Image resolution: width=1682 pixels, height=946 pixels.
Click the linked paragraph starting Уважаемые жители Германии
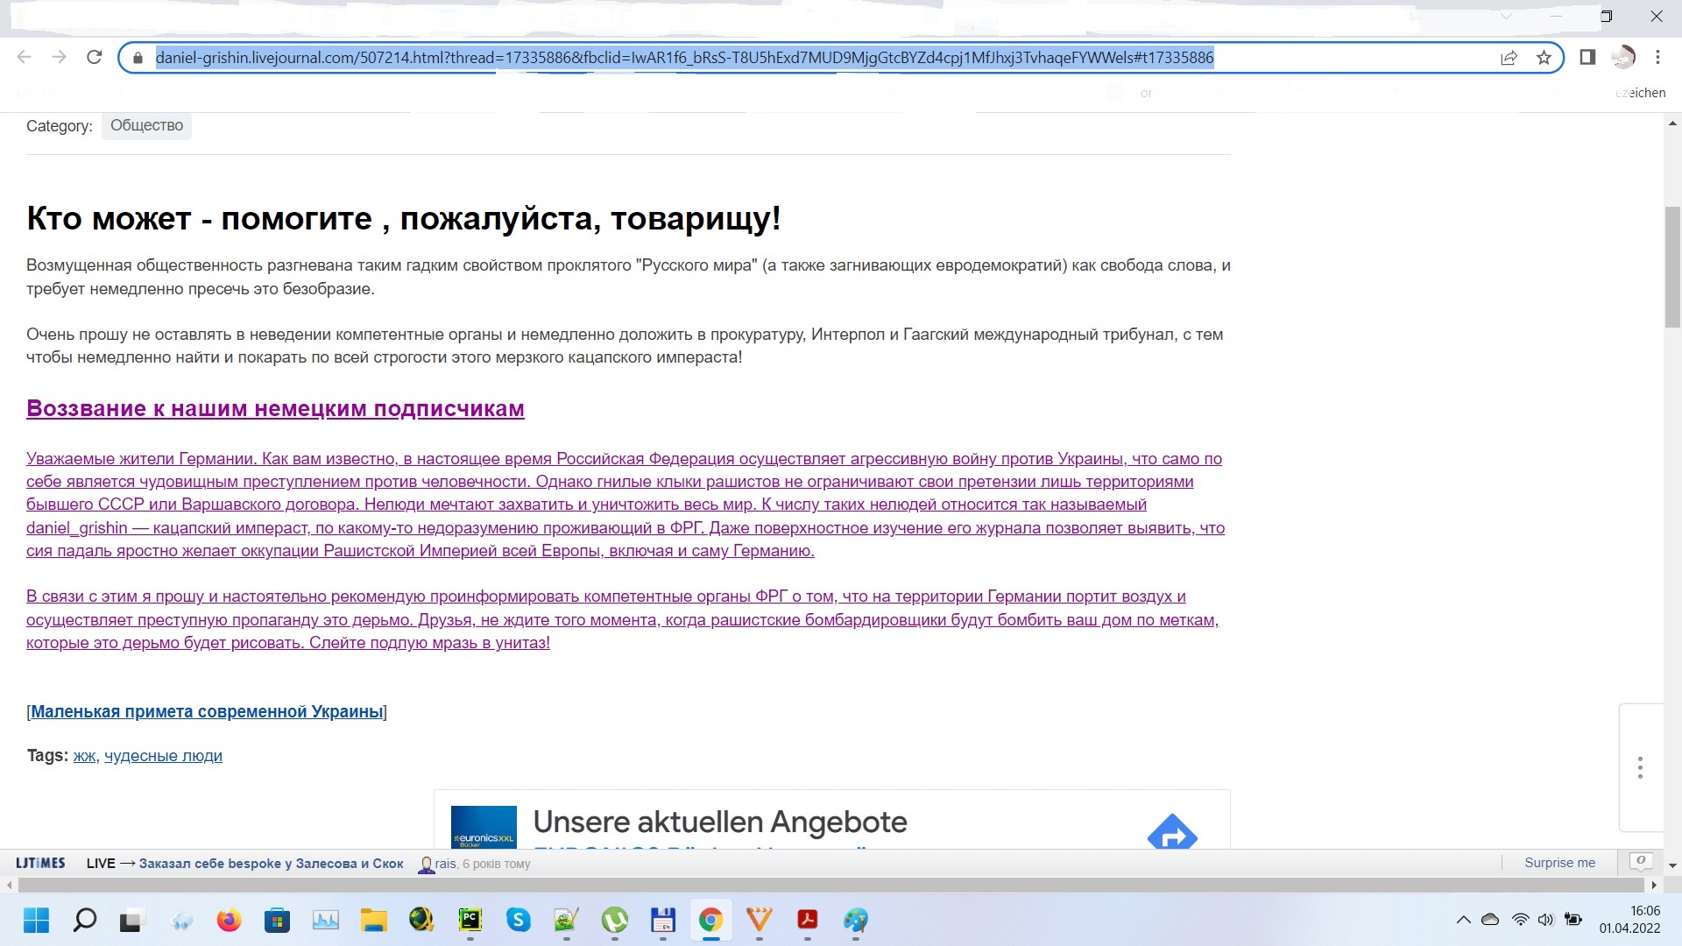tap(625, 505)
